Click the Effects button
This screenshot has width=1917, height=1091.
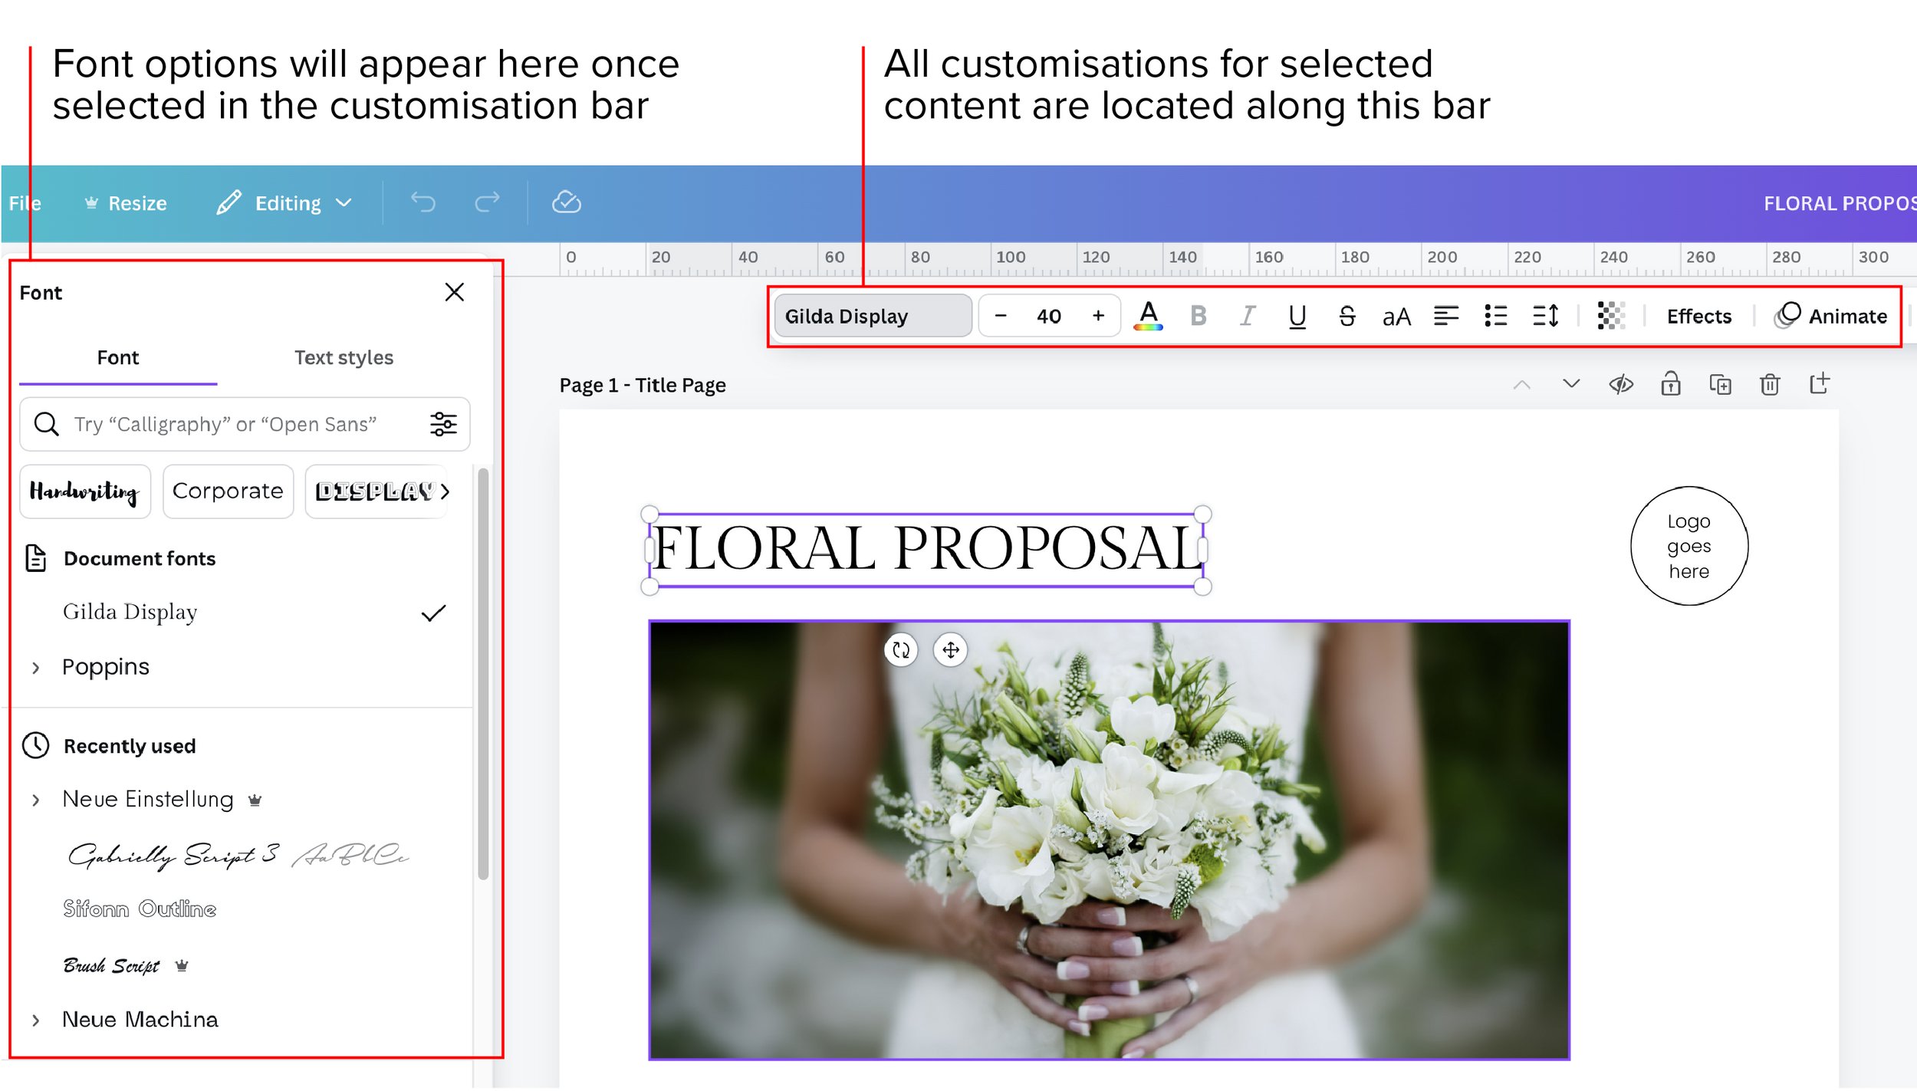[x=1698, y=316]
